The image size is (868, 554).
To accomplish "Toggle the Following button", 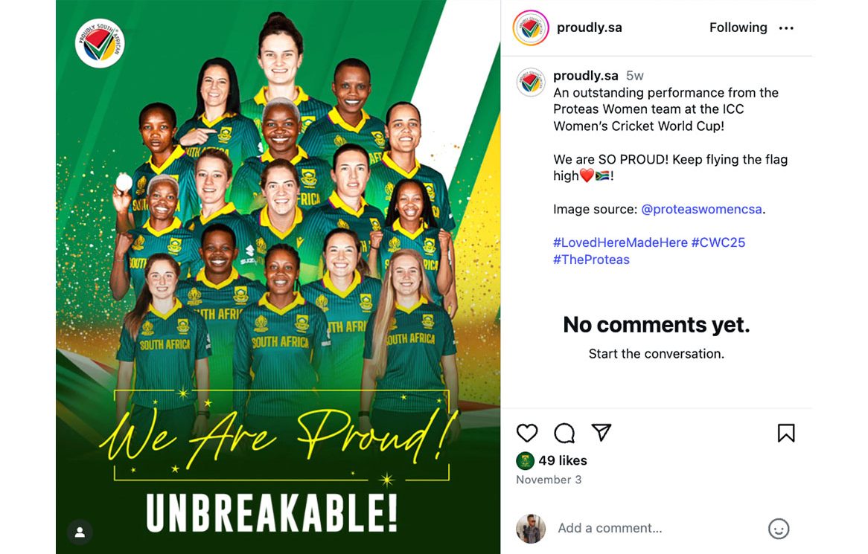I will click(738, 28).
